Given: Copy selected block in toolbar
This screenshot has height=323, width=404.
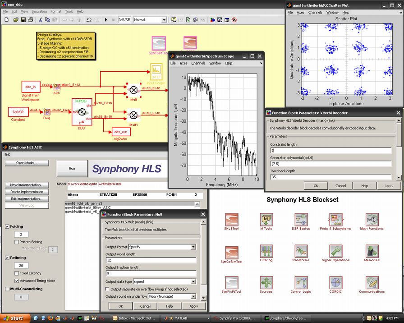Looking at the screenshot, I should click(47, 20).
